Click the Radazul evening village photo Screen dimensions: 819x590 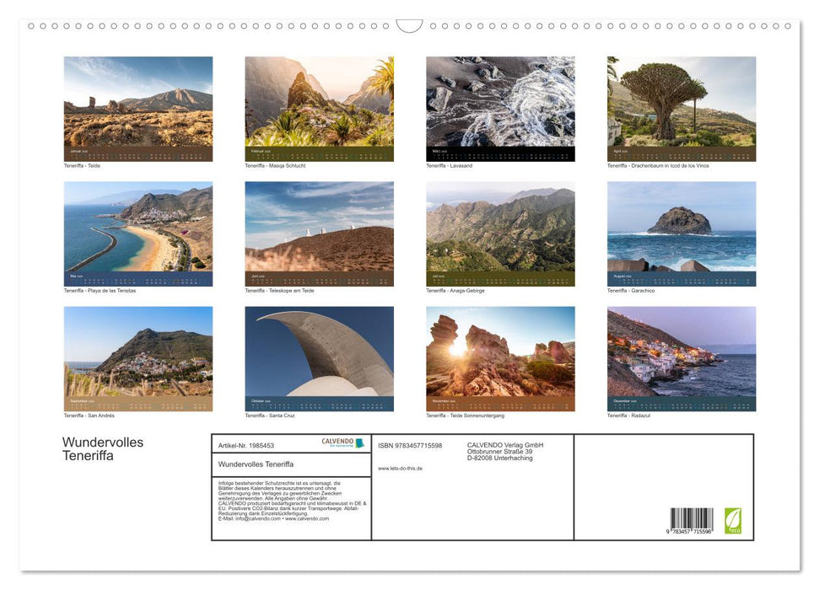coord(680,358)
